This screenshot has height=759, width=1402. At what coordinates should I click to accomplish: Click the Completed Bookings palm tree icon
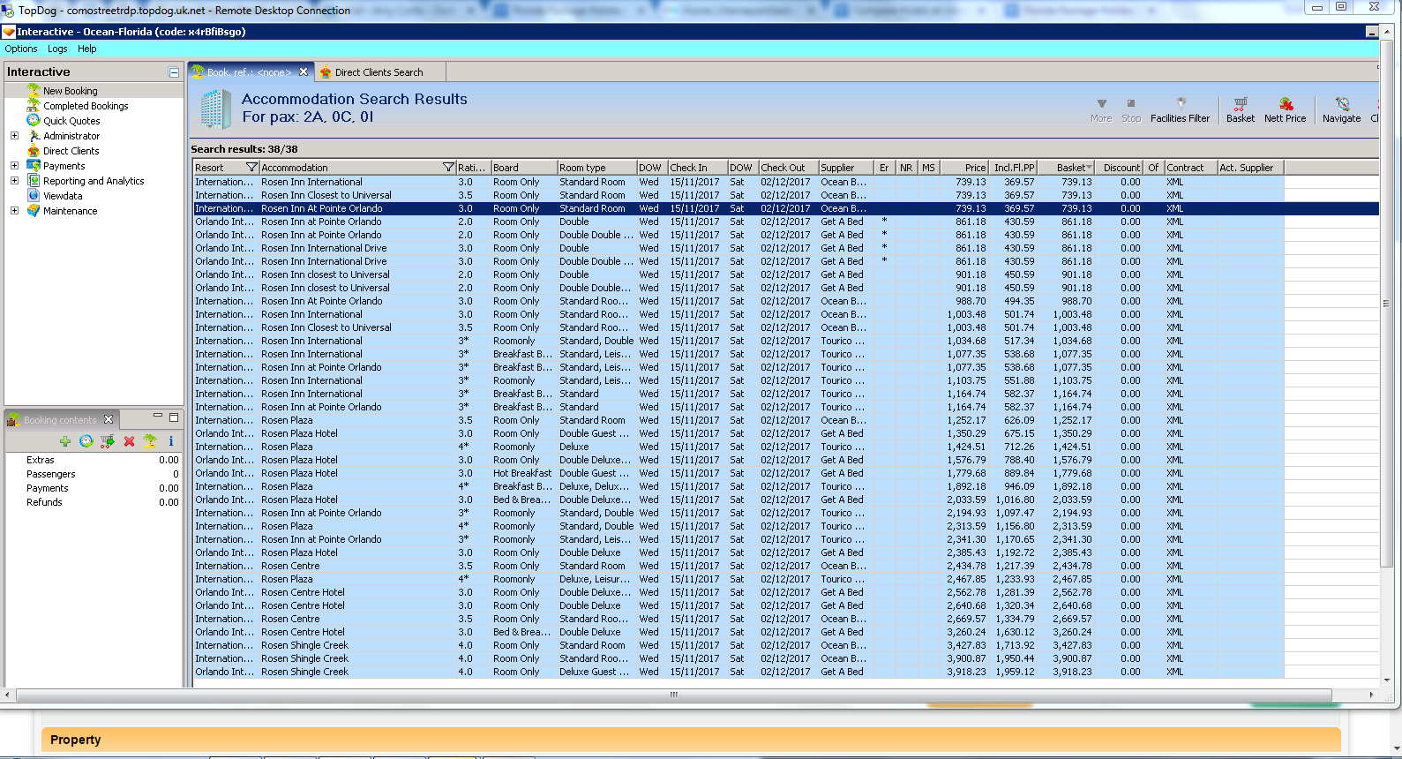[34, 105]
